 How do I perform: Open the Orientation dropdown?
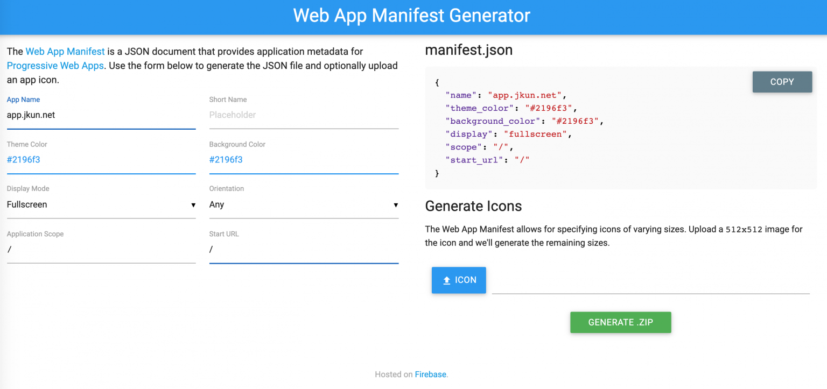pyautogui.click(x=304, y=204)
